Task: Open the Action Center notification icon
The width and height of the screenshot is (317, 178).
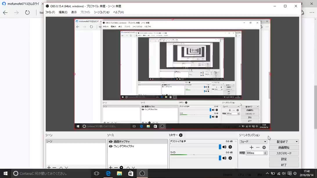Action: [289, 173]
